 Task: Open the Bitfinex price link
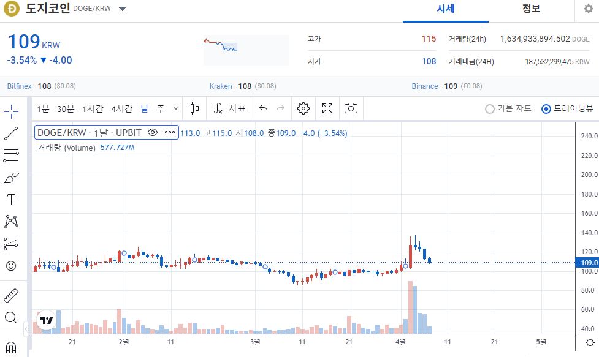pyautogui.click(x=19, y=86)
